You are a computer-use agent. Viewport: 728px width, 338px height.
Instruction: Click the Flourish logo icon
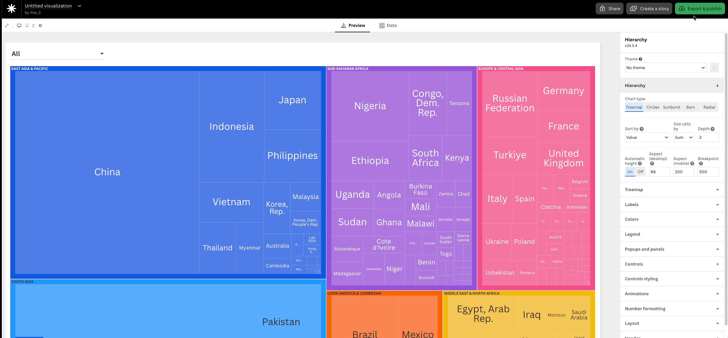[11, 9]
